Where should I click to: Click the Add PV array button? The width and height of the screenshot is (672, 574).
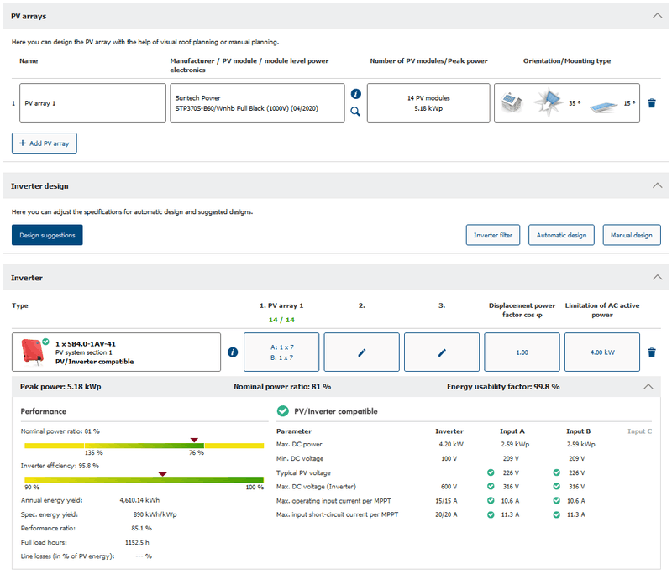click(45, 143)
